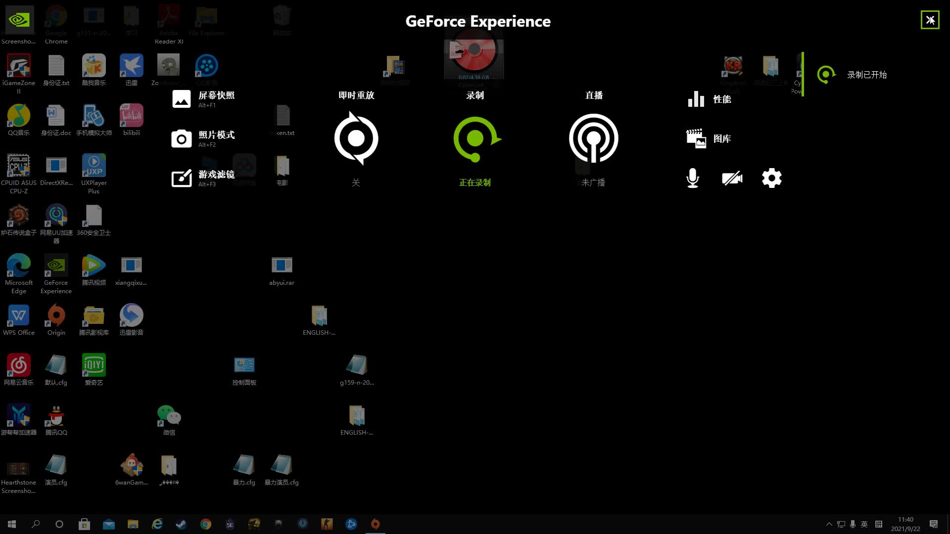Screen dimensions: 950x534
Task: Open 照片模式 photo mode
Action: pyautogui.click(x=203, y=138)
